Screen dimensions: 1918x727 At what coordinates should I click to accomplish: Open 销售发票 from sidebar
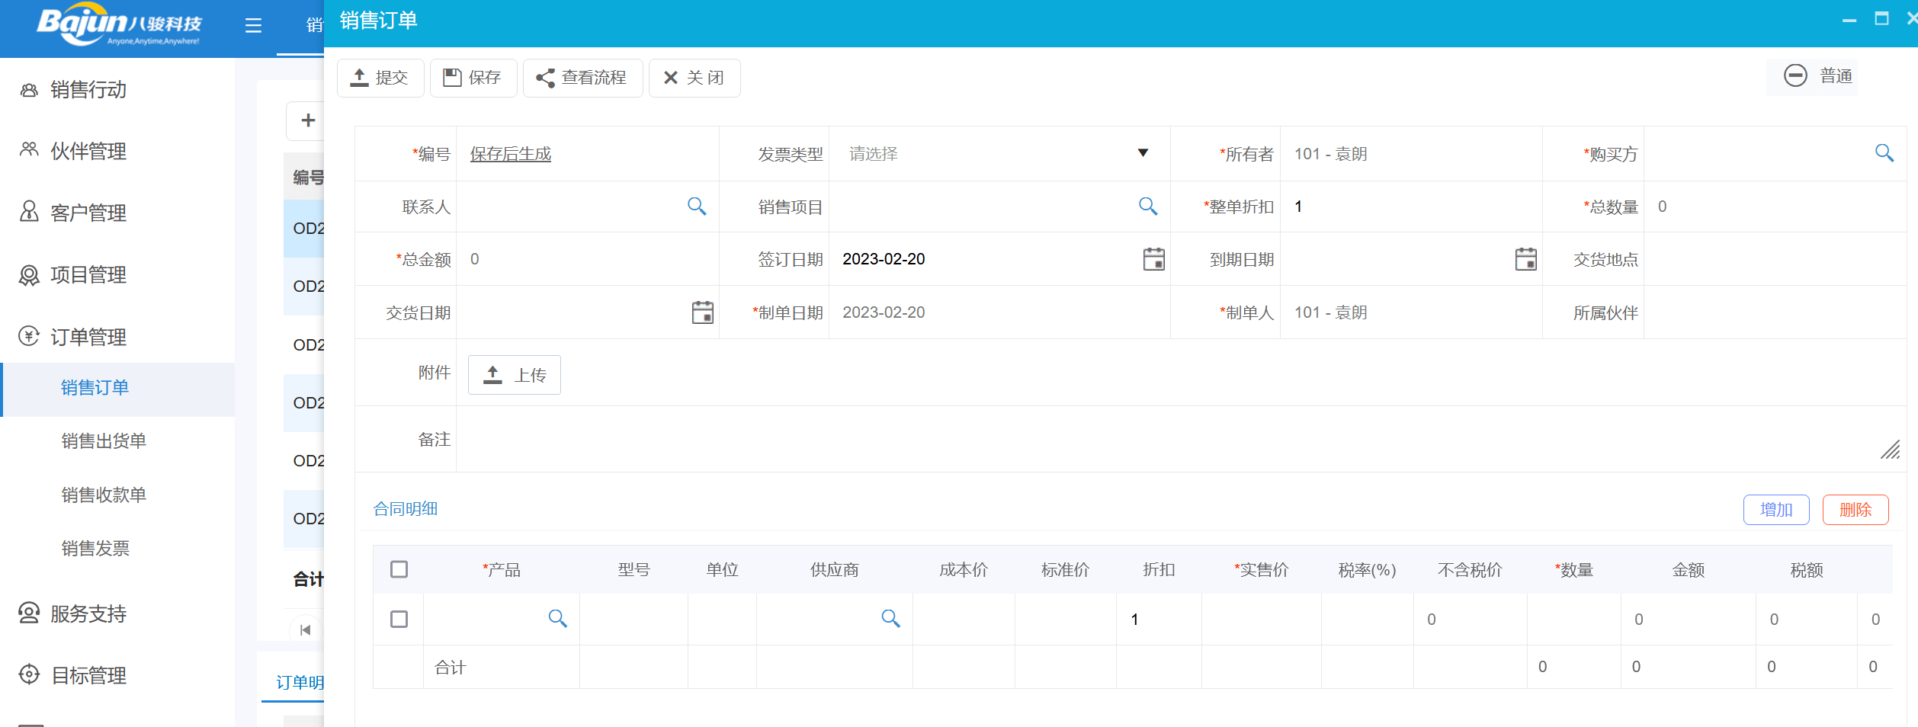pyautogui.click(x=96, y=548)
